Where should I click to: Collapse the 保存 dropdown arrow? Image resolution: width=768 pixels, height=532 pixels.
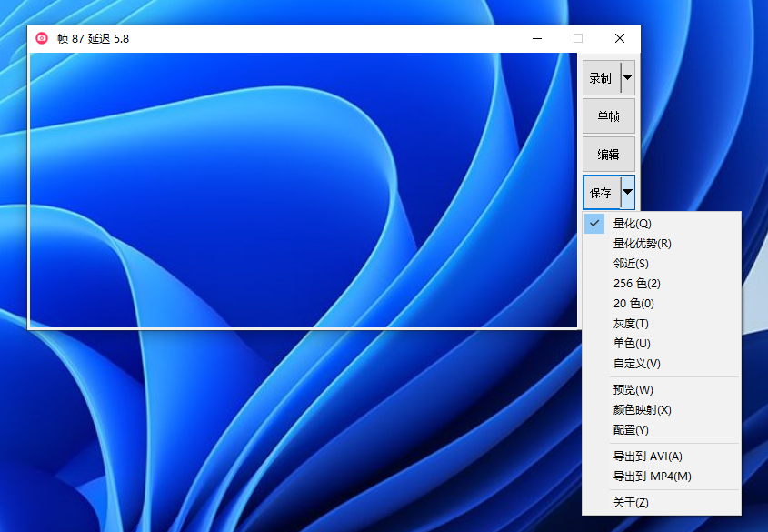627,193
